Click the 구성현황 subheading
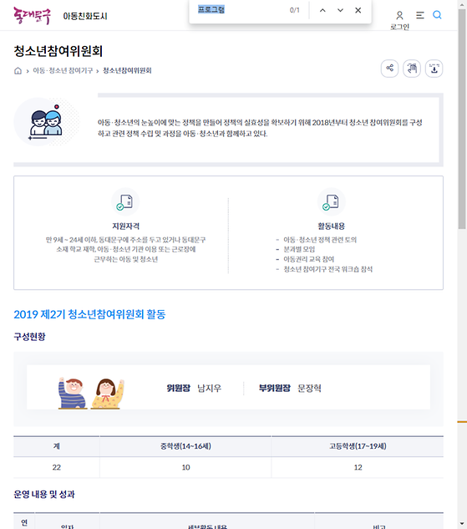This screenshot has width=467, height=529. coord(29,336)
